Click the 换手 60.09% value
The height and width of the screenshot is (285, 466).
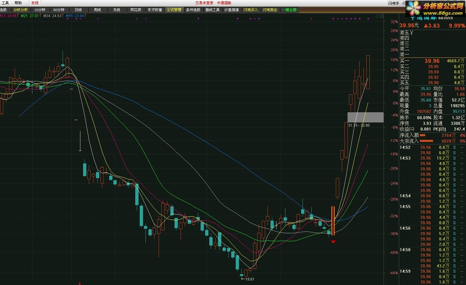[424, 118]
